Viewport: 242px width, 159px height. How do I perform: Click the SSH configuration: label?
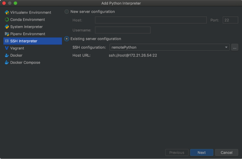(x=89, y=47)
